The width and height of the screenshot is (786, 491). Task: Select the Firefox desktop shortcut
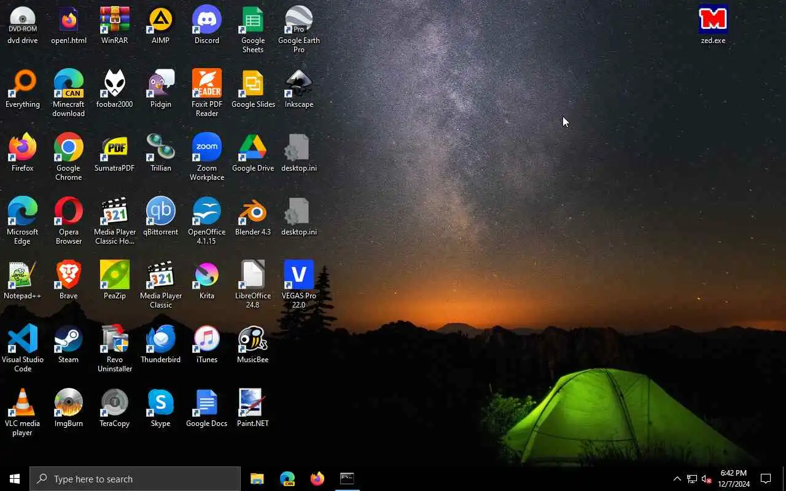[23, 153]
